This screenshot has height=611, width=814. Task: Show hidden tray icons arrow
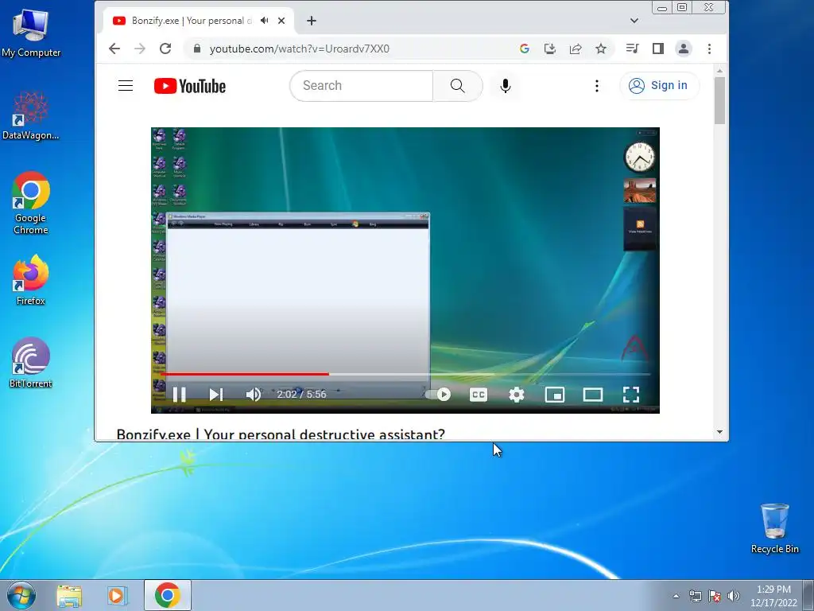pos(676,596)
